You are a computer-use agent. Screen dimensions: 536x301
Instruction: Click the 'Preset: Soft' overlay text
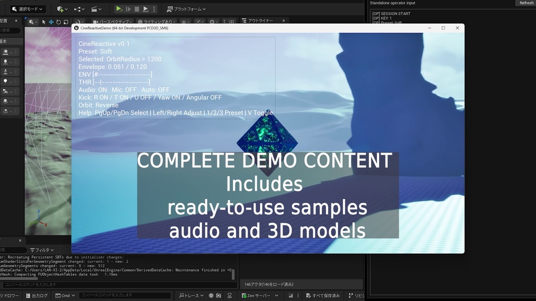pos(95,52)
